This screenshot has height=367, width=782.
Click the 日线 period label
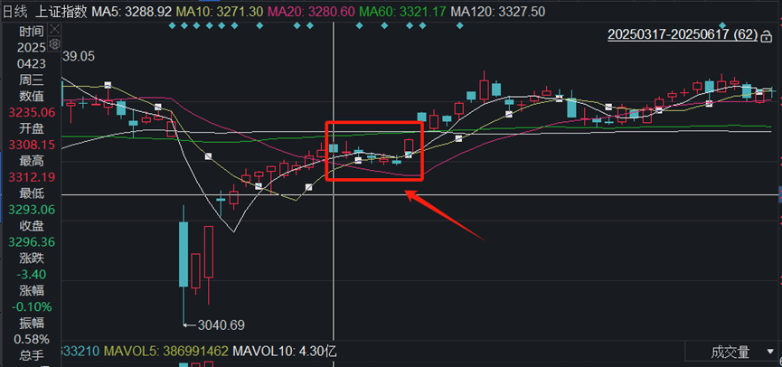tap(15, 11)
